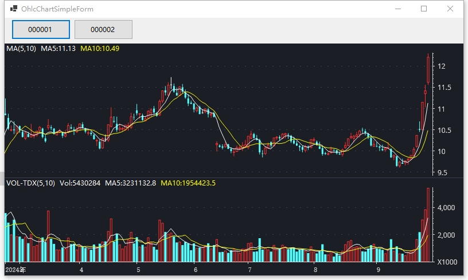Click the 2024年 date axis label
The height and width of the screenshot is (280, 468).
click(15, 269)
